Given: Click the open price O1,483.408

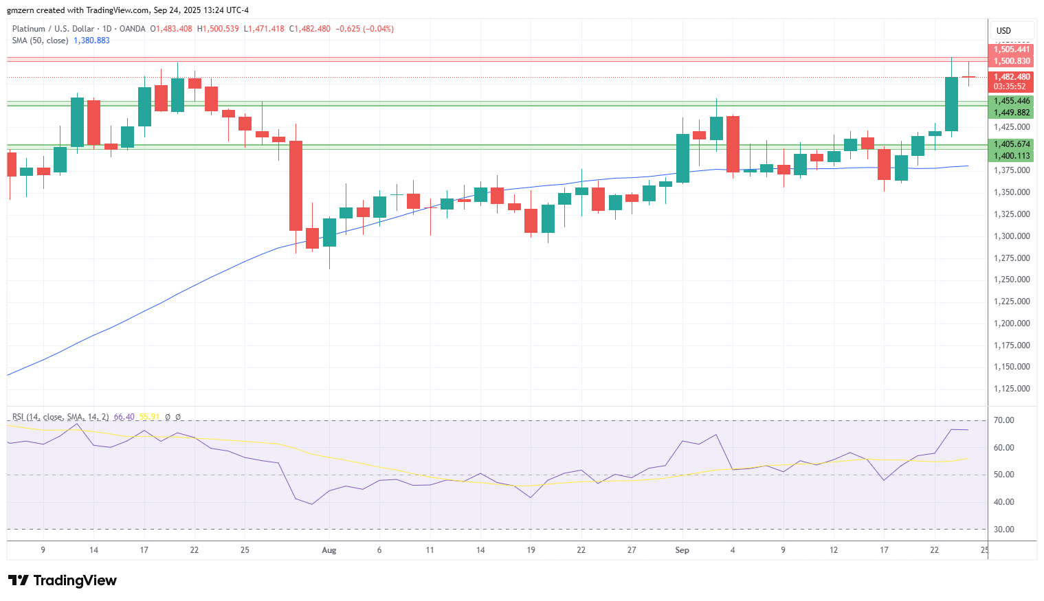Looking at the screenshot, I should pyautogui.click(x=171, y=29).
